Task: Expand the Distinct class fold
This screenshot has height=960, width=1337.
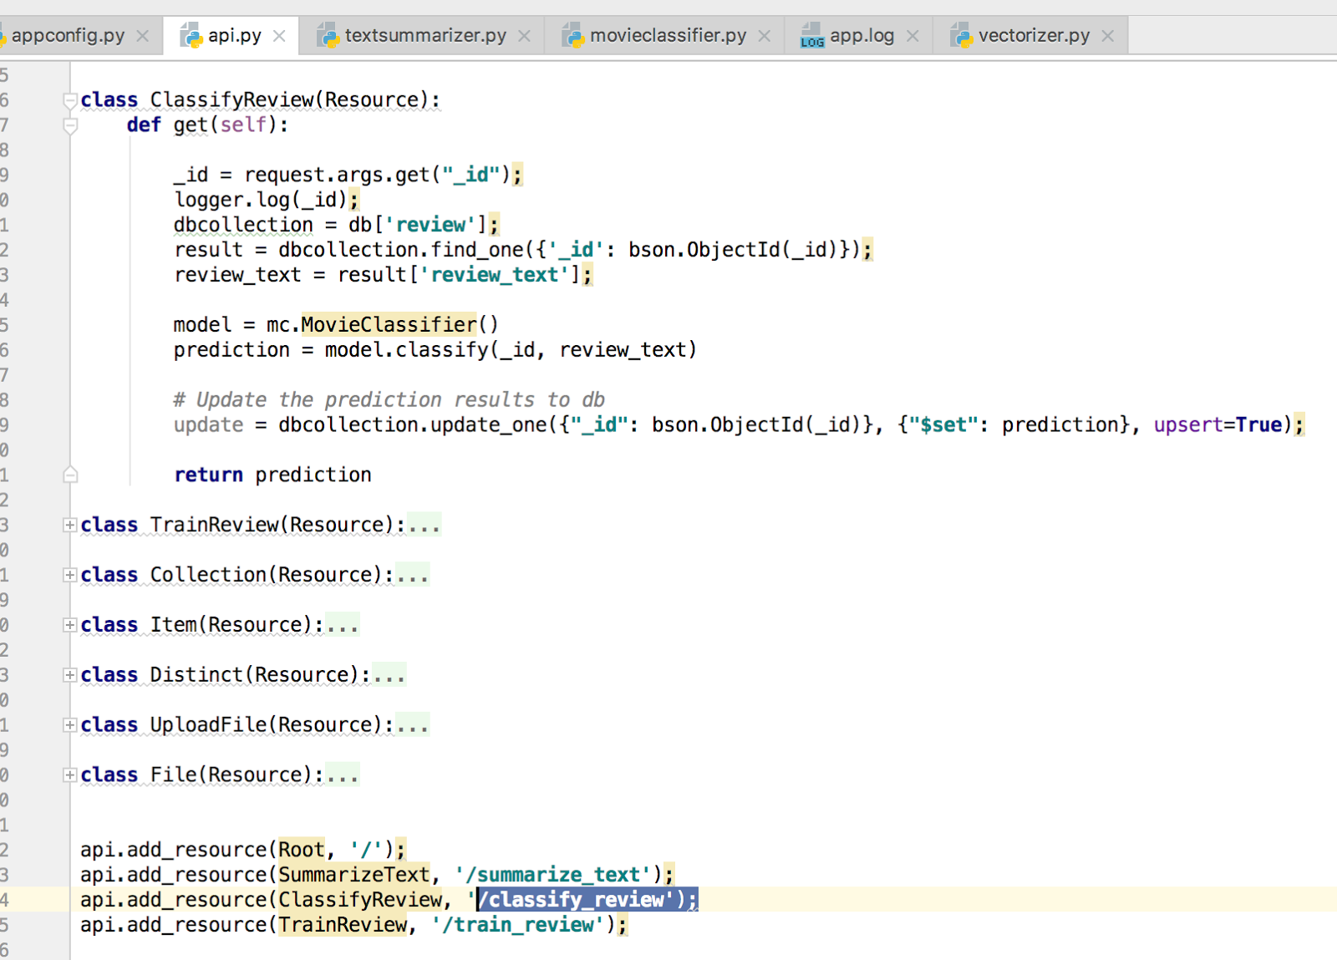Action: [70, 675]
